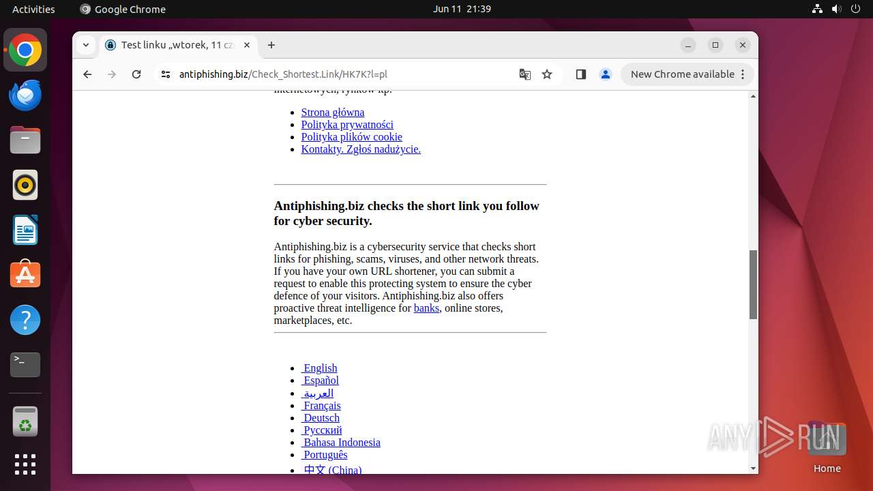Show Applications grid in dock
The image size is (873, 491).
coord(25,464)
